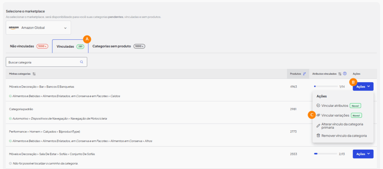The image size is (383, 169).
Task: Sort products column descending icon
Action: coord(304,74)
